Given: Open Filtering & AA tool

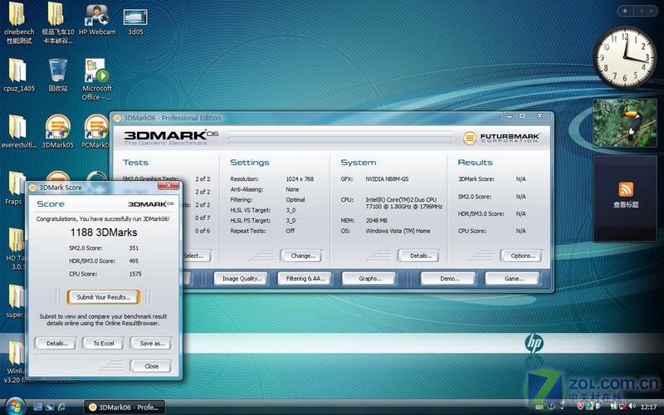Looking at the screenshot, I should coord(305,279).
